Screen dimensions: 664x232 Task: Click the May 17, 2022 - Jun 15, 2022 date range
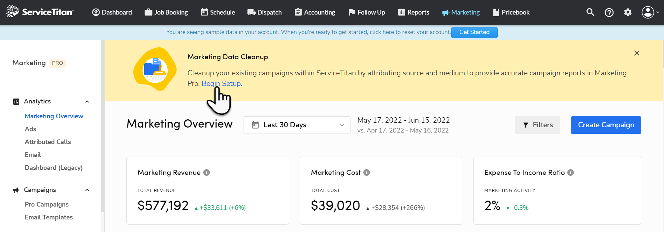[404, 120]
